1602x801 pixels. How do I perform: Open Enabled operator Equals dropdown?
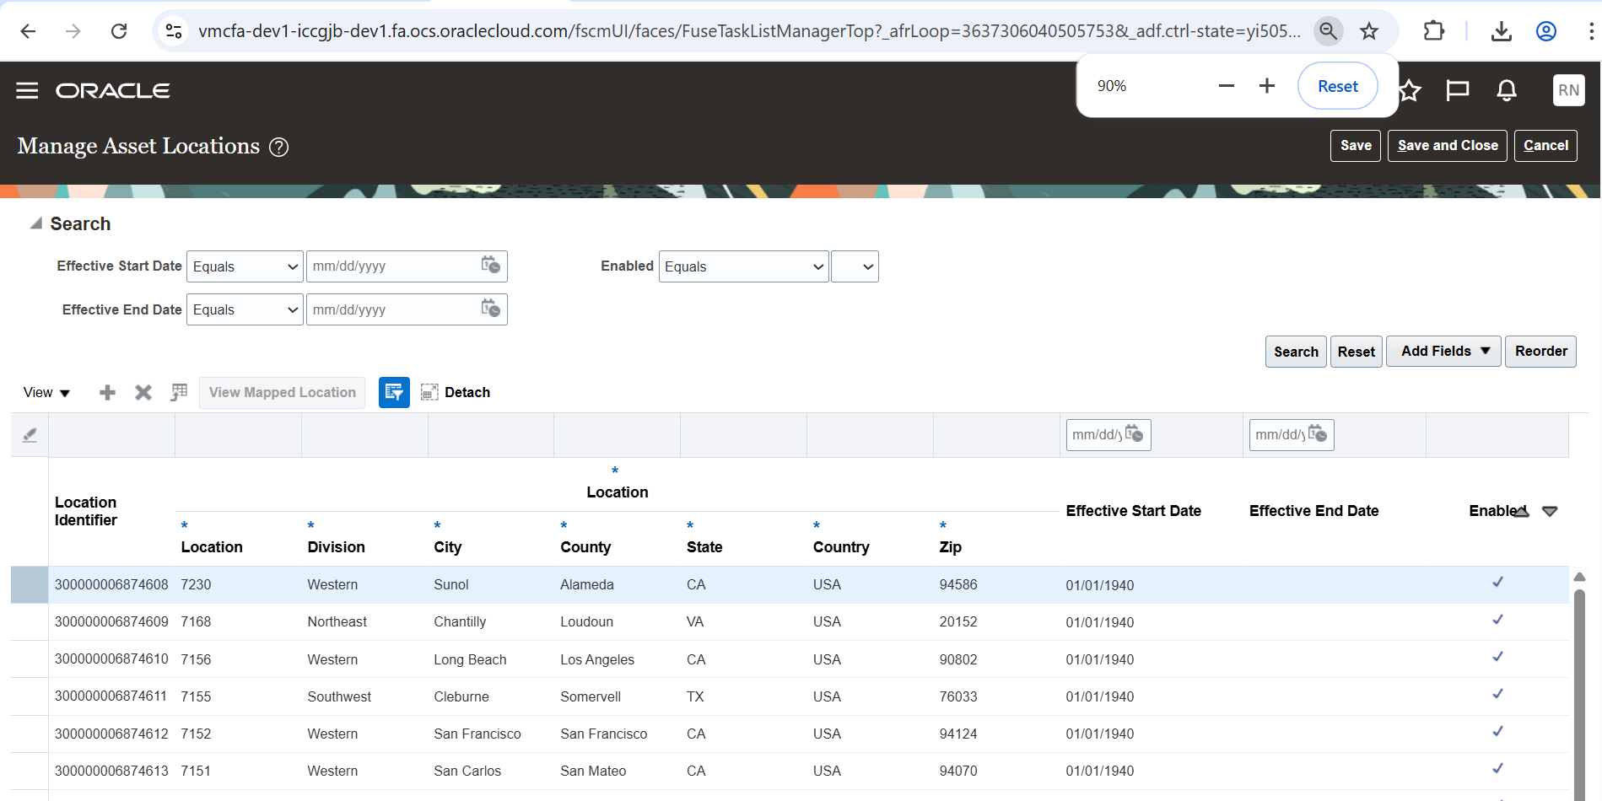click(x=743, y=266)
